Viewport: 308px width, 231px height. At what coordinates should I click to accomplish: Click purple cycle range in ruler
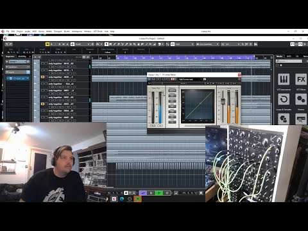click(185, 58)
